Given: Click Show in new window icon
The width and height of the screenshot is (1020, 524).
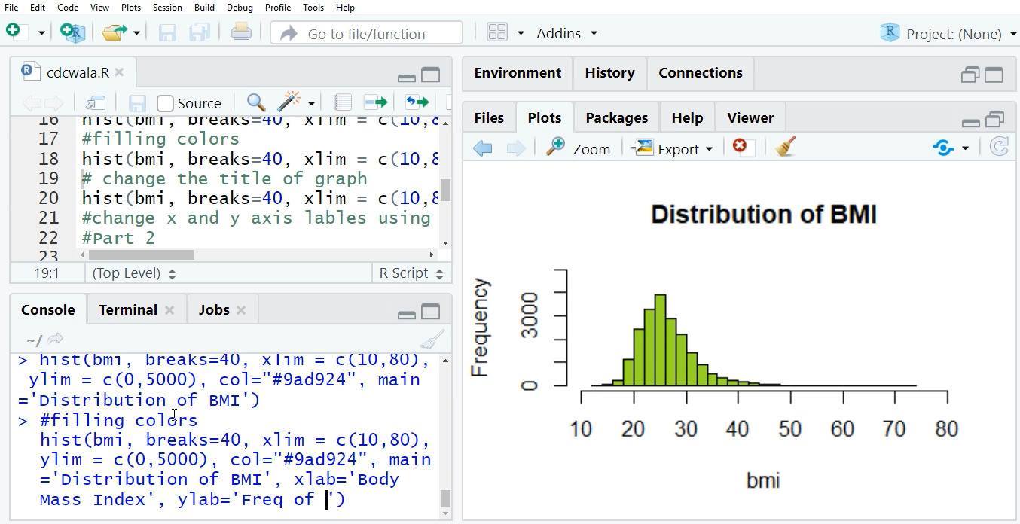Looking at the screenshot, I should coord(96,102).
